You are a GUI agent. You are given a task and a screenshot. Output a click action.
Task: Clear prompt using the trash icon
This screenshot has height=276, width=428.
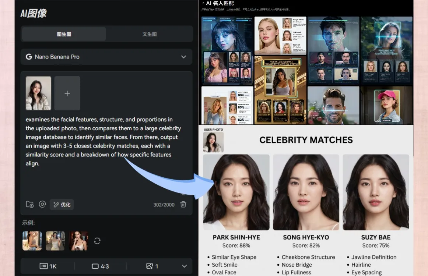(x=183, y=204)
